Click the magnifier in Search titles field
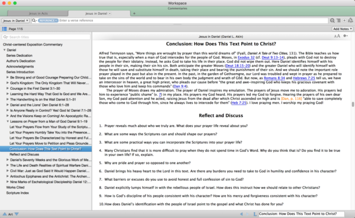 coord(5,37)
